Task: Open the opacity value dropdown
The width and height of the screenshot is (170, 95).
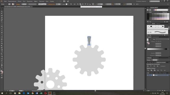Action: tap(61, 4)
